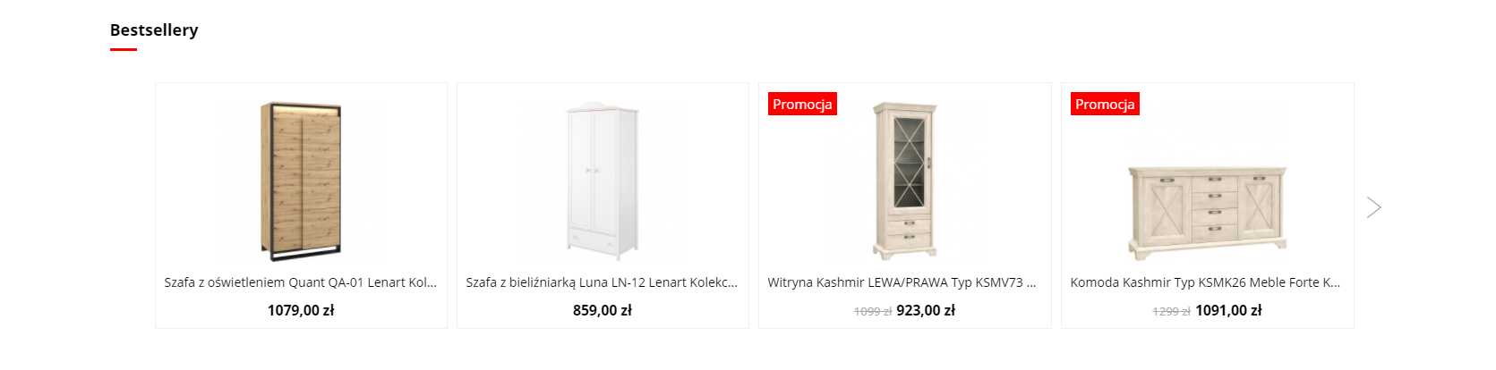This screenshot has width=1496, height=370.
Task: Click the 1079,00 zł price
Action: coord(301,310)
